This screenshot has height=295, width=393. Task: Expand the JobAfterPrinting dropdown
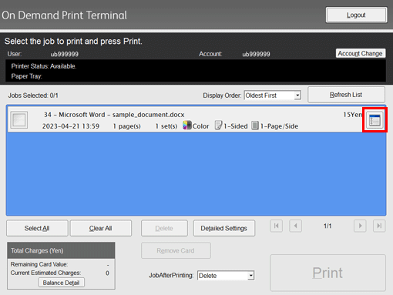(x=226, y=276)
